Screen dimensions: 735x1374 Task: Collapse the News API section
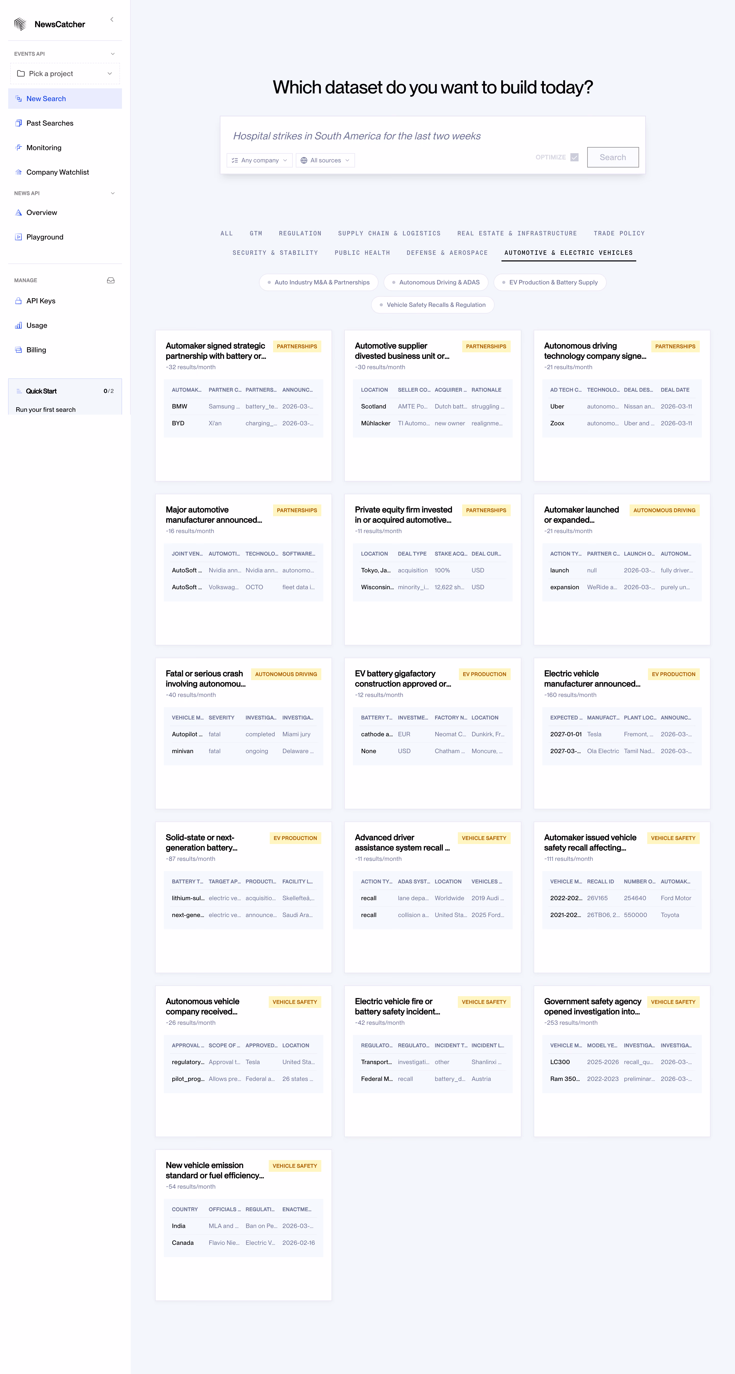(113, 193)
